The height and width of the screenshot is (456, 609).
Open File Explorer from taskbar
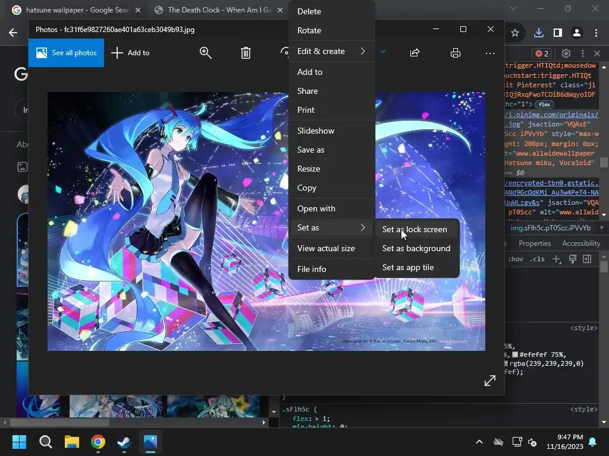coord(72,442)
